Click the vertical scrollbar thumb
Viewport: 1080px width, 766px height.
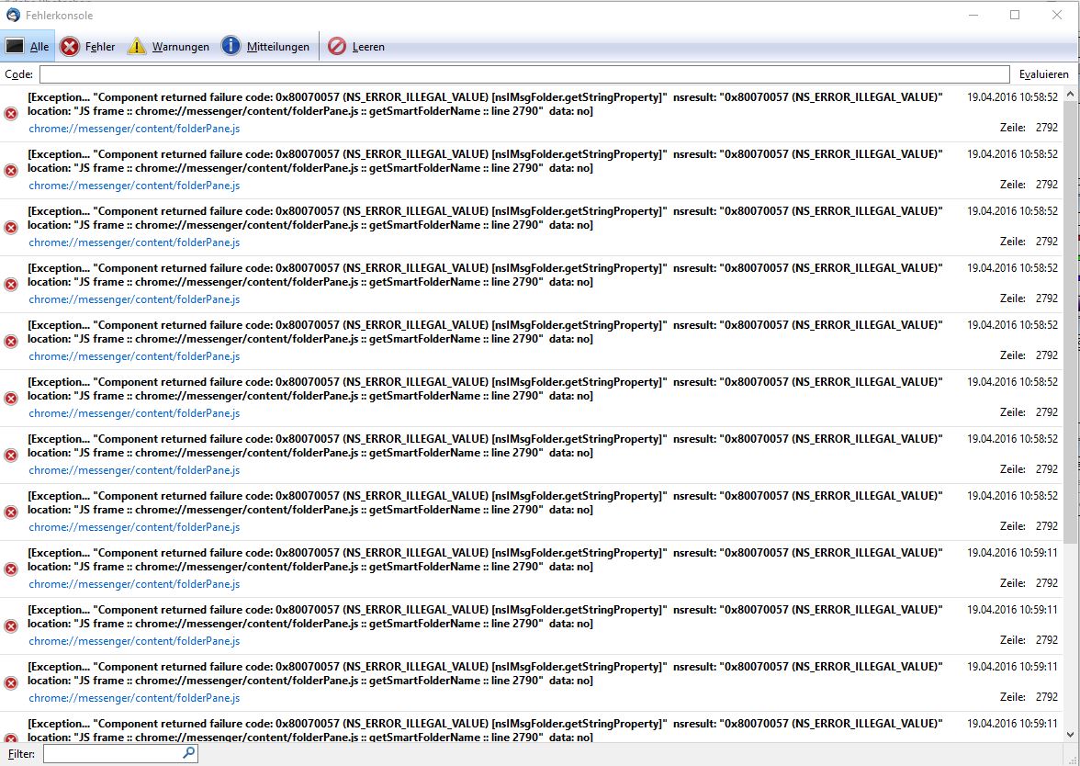[1071, 321]
